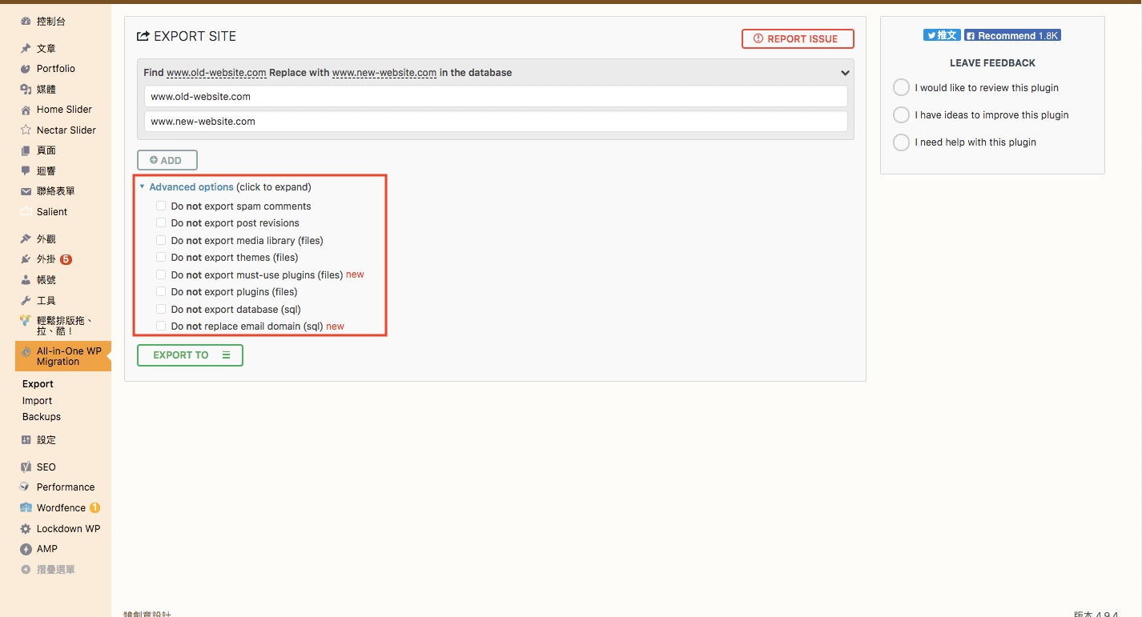Open the EXPORT TO dropdown menu
1142x617 pixels.
pyautogui.click(x=190, y=355)
